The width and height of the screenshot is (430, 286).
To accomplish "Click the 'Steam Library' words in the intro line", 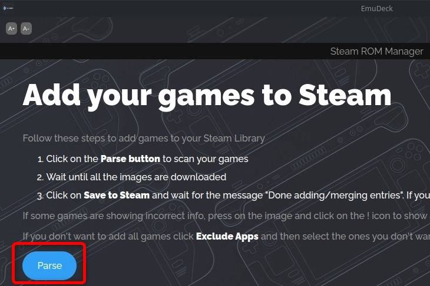I will (x=236, y=139).
